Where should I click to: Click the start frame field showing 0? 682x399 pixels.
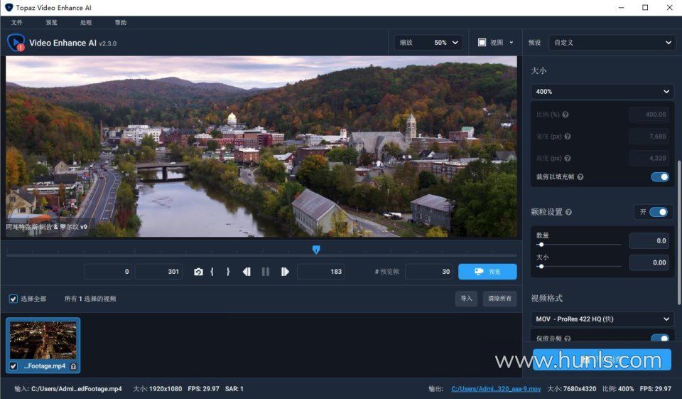(108, 272)
